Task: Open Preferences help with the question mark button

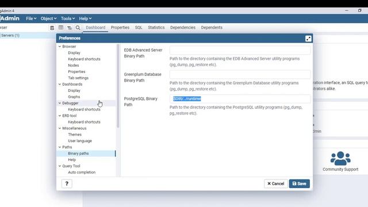Action: pyautogui.click(x=67, y=183)
